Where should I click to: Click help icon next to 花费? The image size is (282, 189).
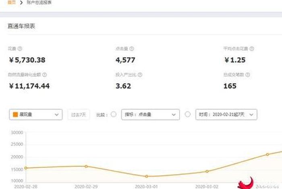(x=20, y=49)
